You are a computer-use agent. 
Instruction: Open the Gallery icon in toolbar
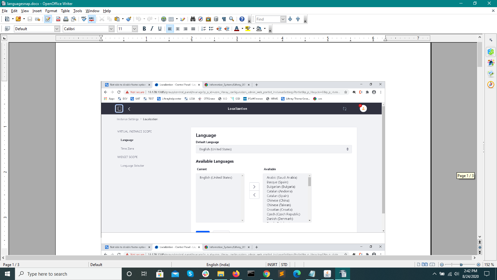click(x=208, y=19)
